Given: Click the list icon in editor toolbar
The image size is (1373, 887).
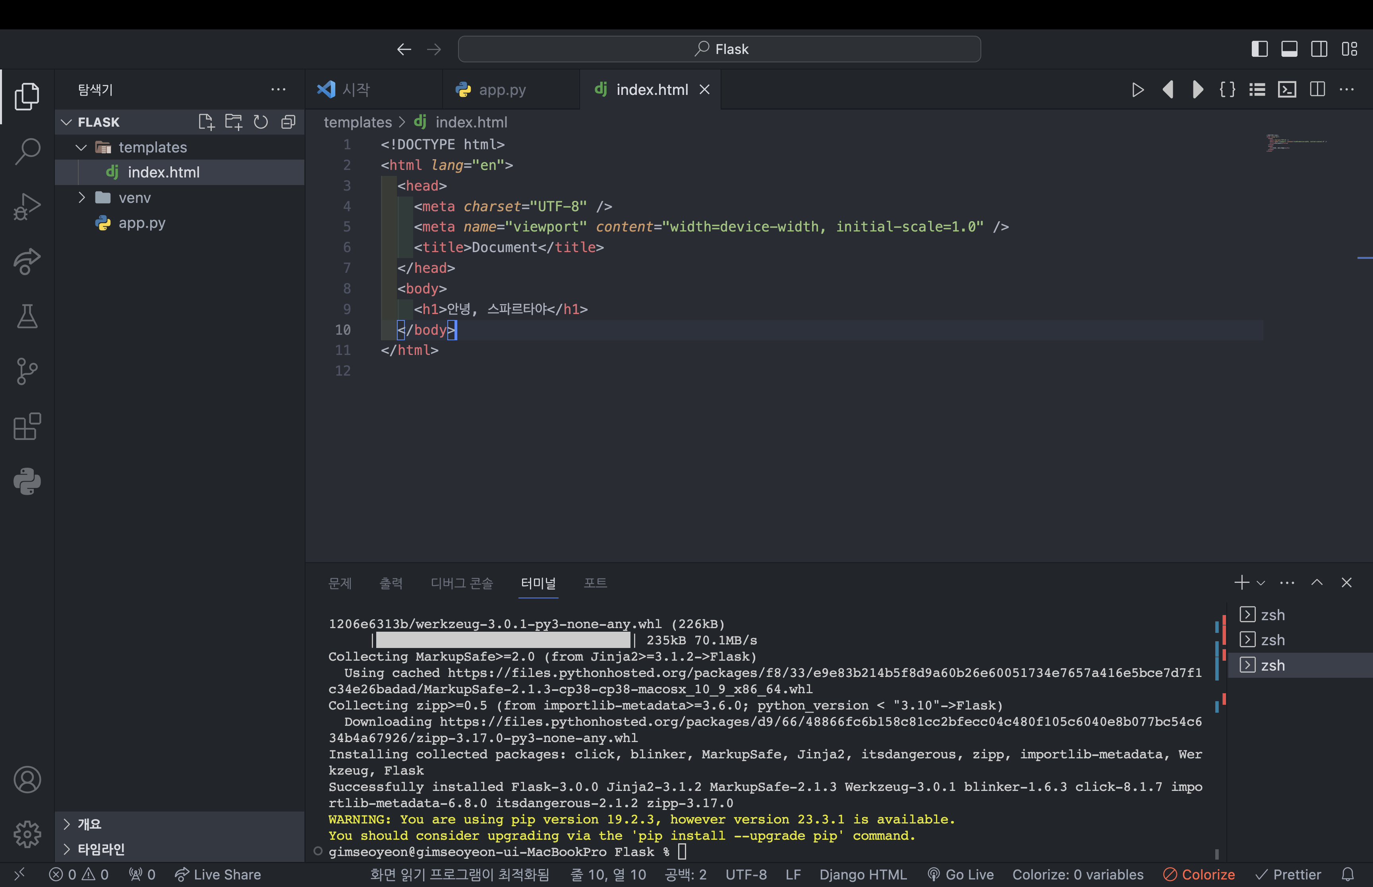Looking at the screenshot, I should [1257, 90].
